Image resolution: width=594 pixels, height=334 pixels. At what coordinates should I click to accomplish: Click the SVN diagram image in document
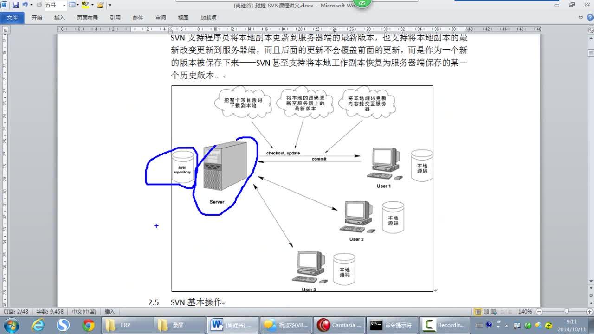(x=302, y=188)
